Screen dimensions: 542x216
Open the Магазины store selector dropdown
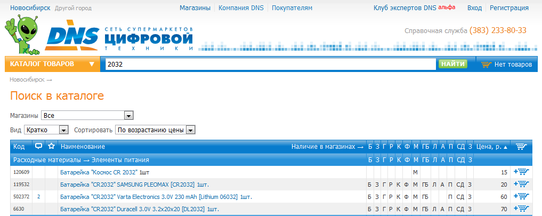point(87,115)
